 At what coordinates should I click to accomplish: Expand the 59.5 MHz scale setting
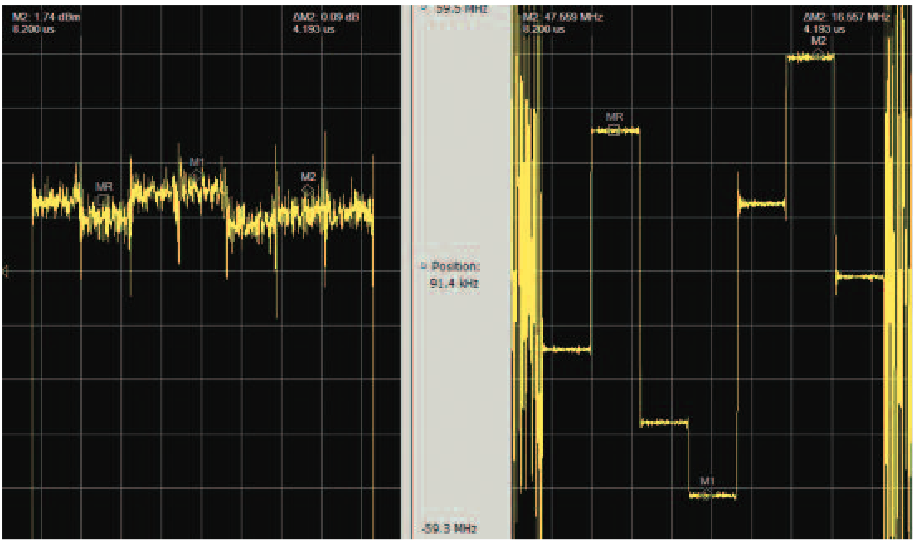(425, 7)
